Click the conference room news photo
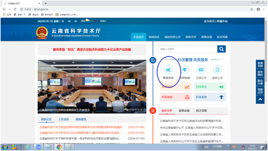Image resolution: width=268 pixels, height=151 pixels. [92, 86]
